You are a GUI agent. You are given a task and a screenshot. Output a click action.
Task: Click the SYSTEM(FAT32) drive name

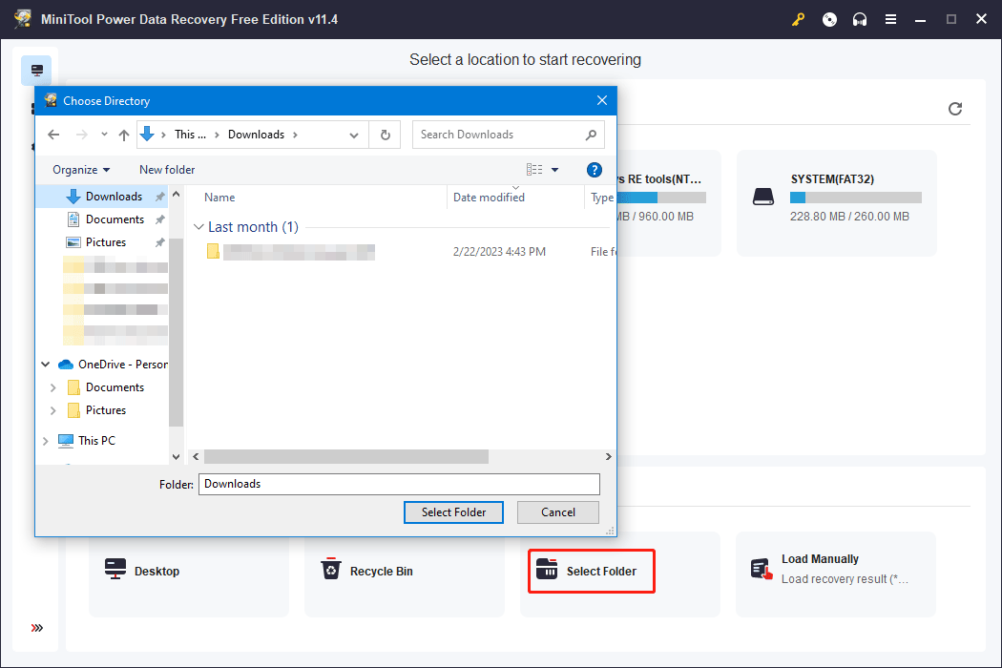pyautogui.click(x=832, y=179)
